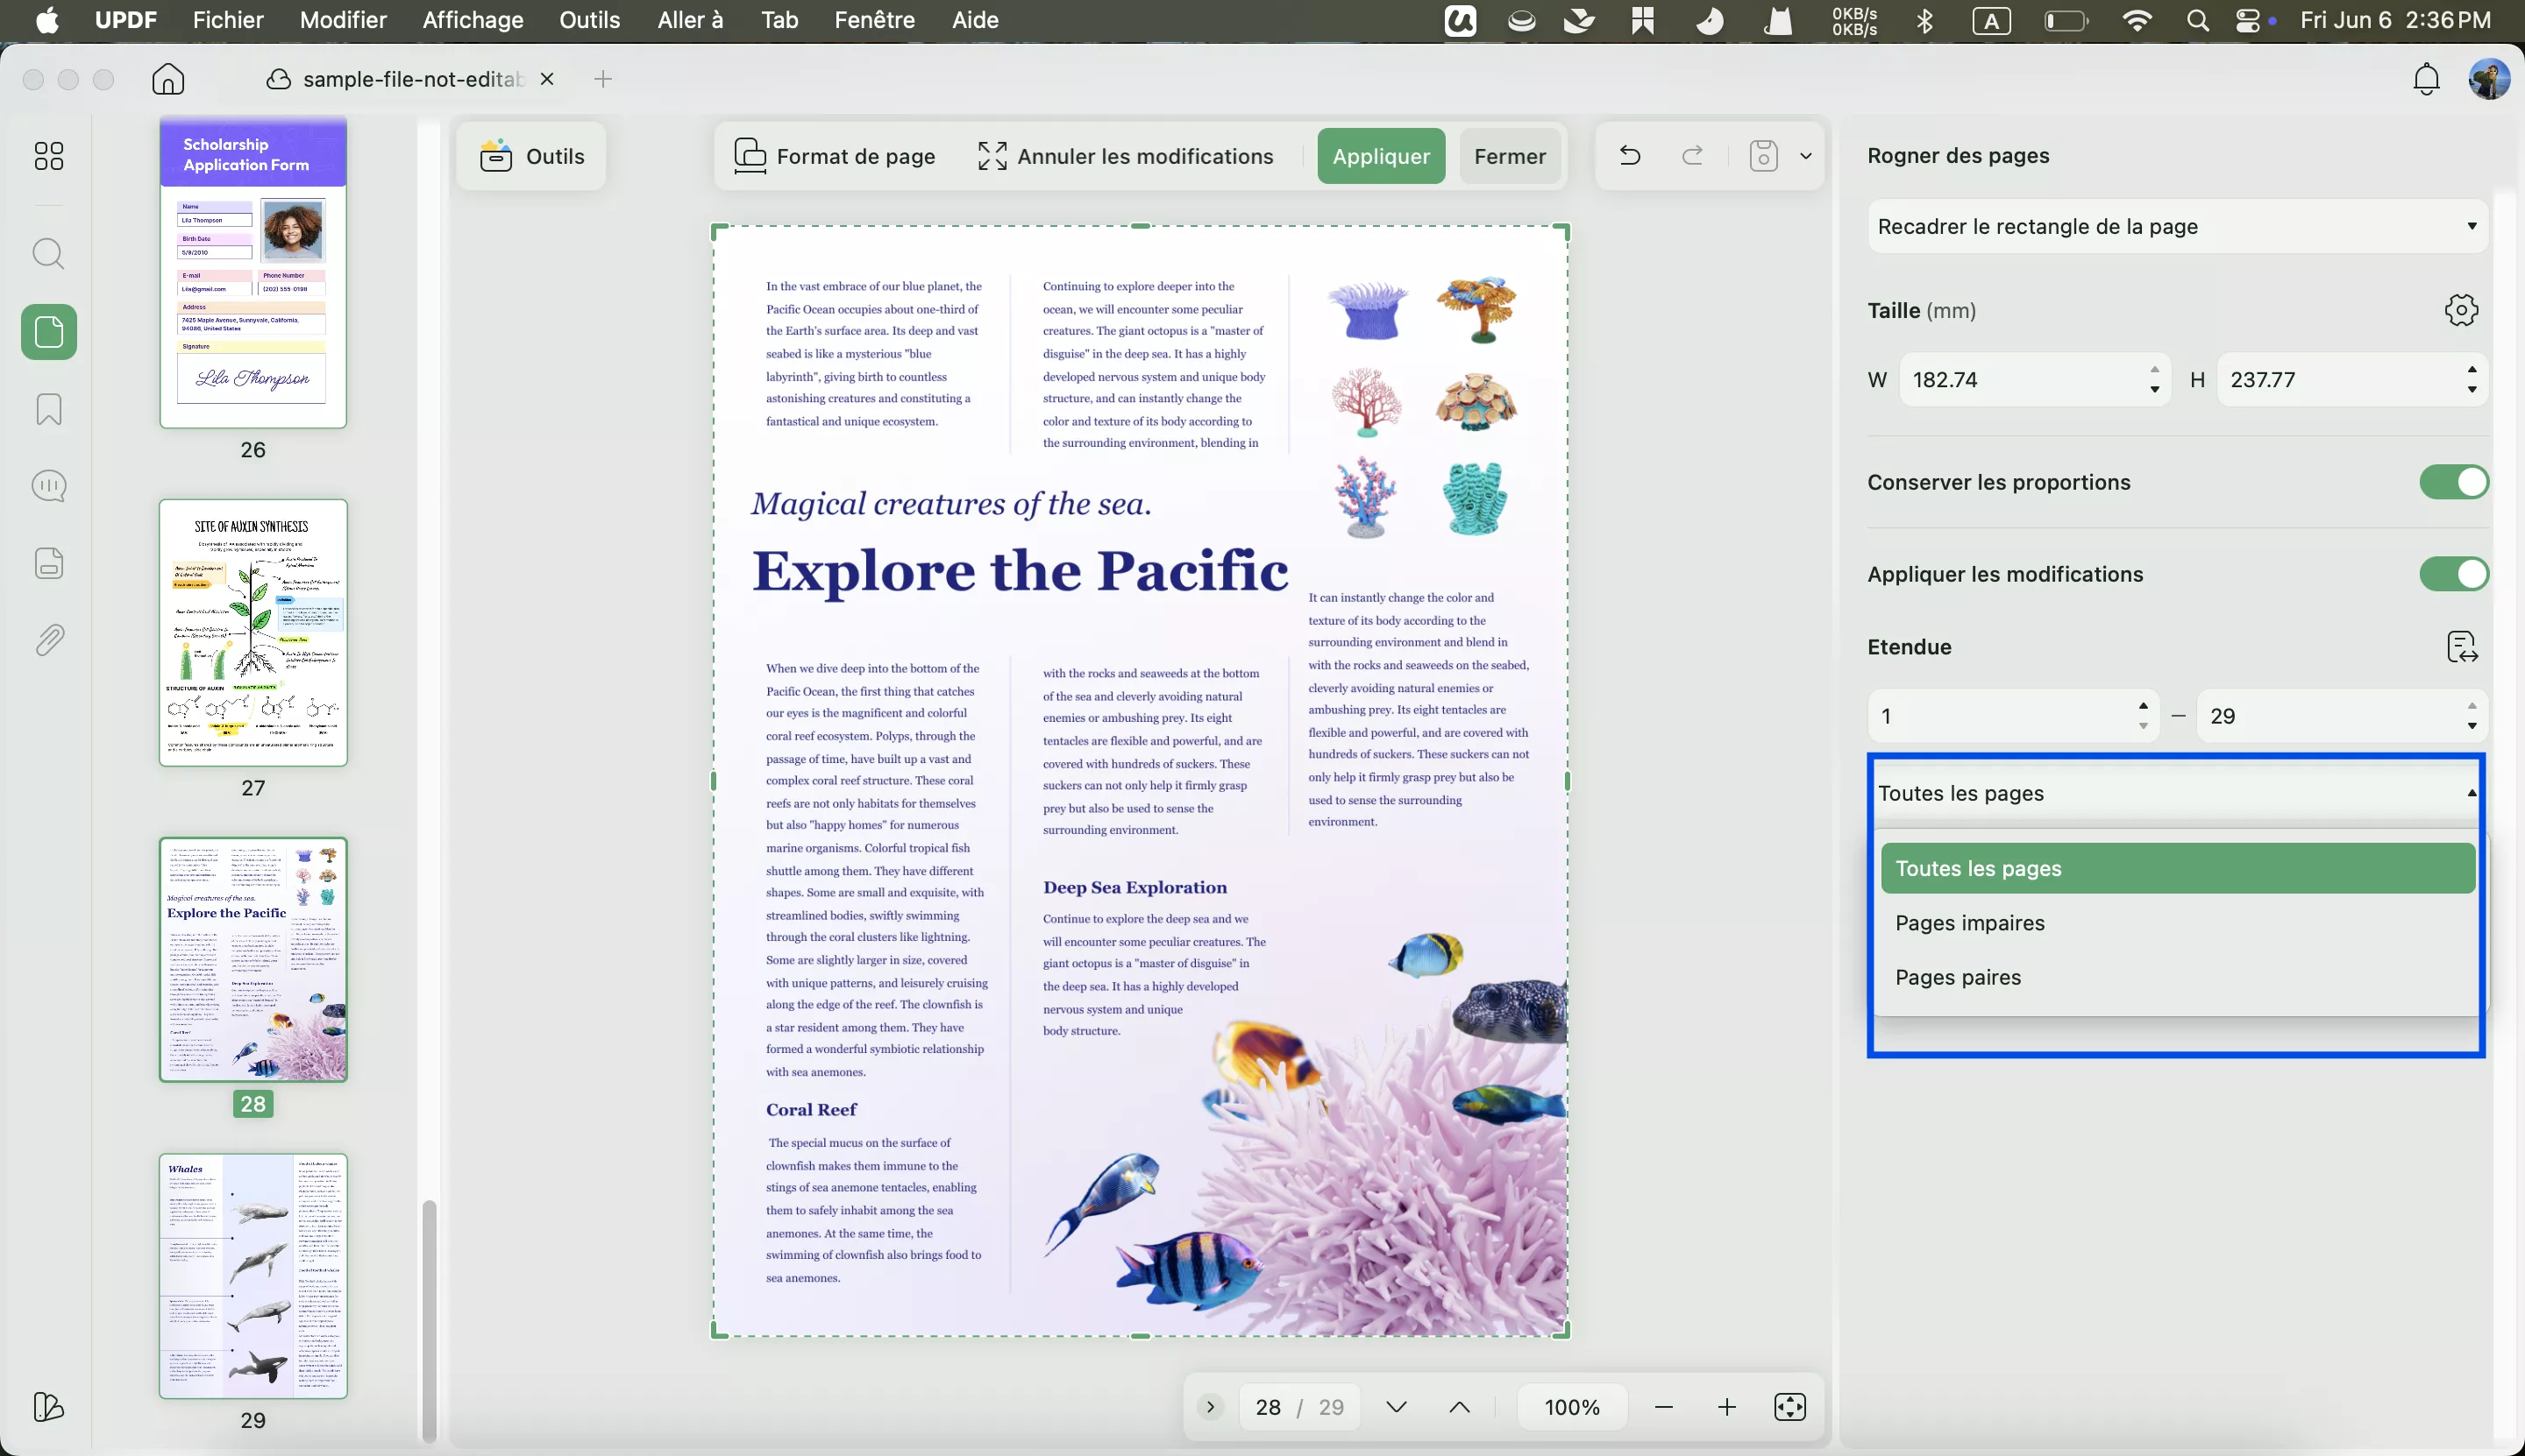Image resolution: width=2525 pixels, height=1456 pixels.
Task: Open the search sidebar icon
Action: pyautogui.click(x=48, y=254)
